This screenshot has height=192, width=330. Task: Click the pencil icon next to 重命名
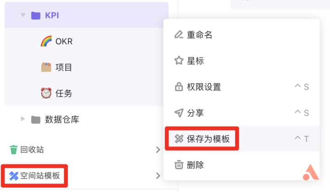(179, 35)
